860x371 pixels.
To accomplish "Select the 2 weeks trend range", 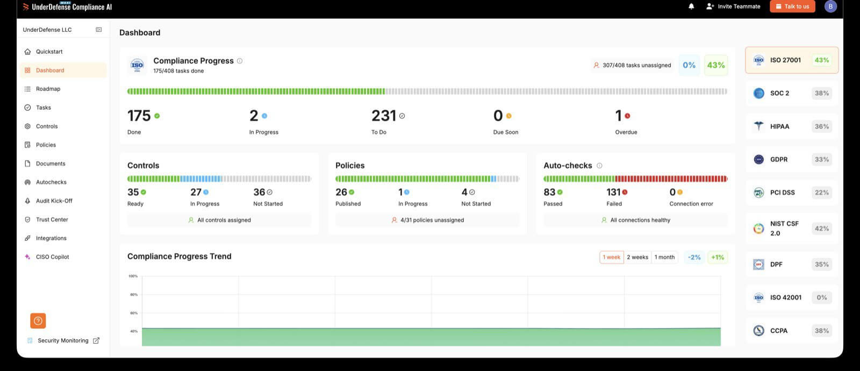I will (x=637, y=257).
